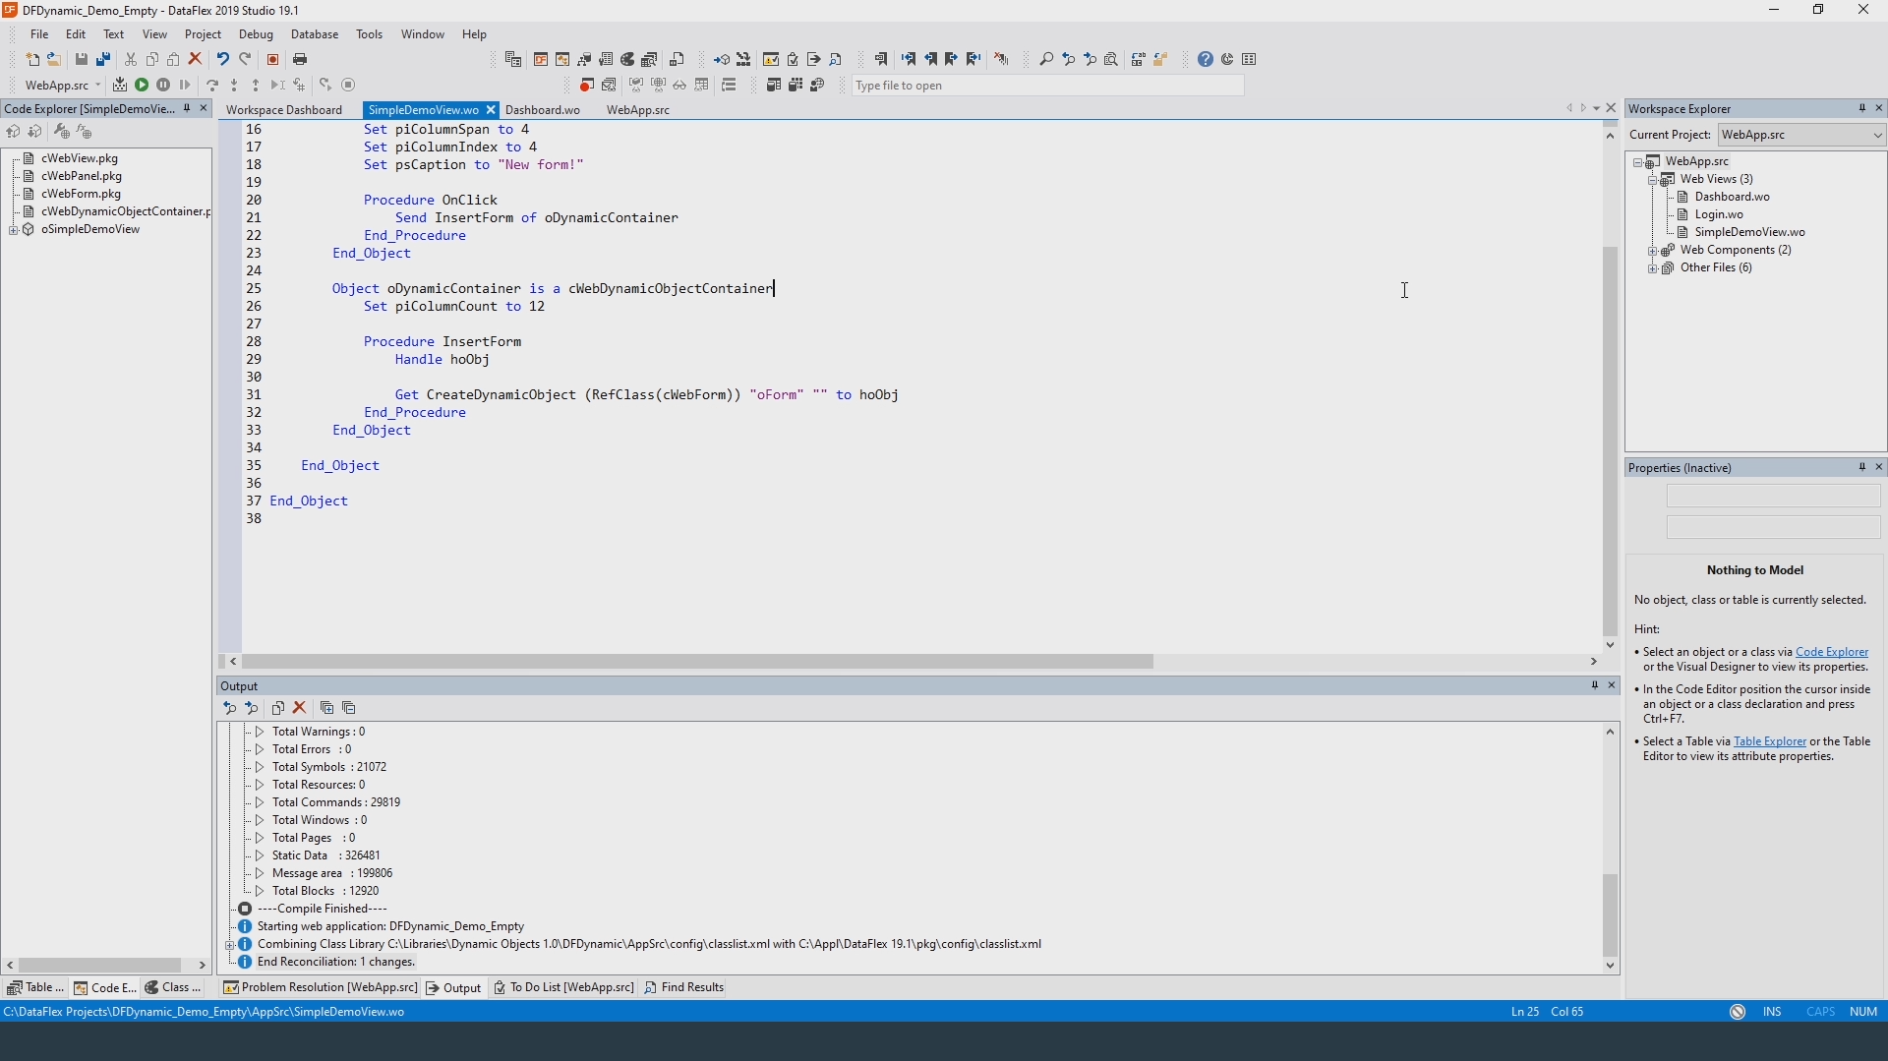The image size is (1888, 1061).
Task: Click the Code Explorer hyperlink
Action: click(1832, 652)
